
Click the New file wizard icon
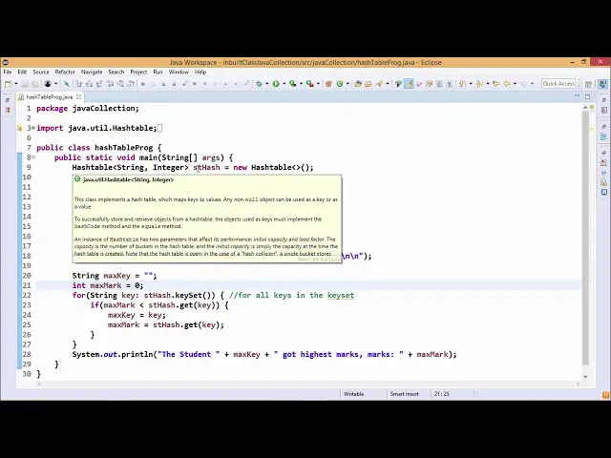8,84
